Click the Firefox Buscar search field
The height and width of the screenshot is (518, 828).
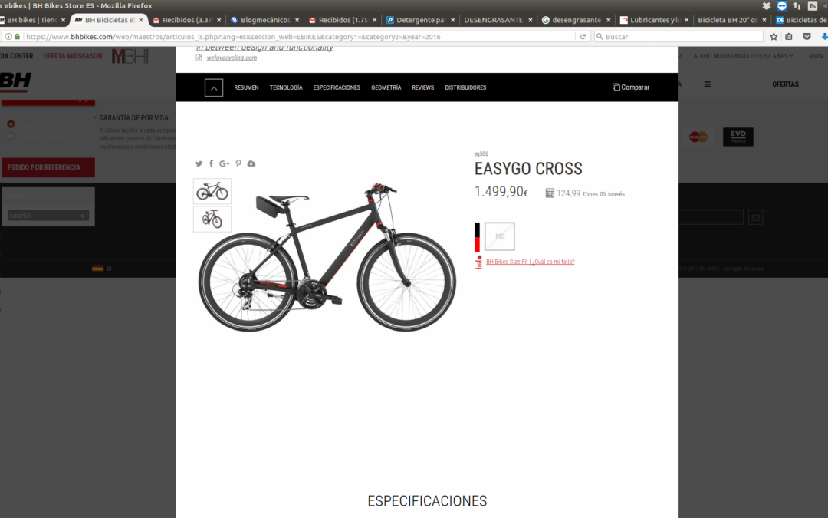point(678,37)
